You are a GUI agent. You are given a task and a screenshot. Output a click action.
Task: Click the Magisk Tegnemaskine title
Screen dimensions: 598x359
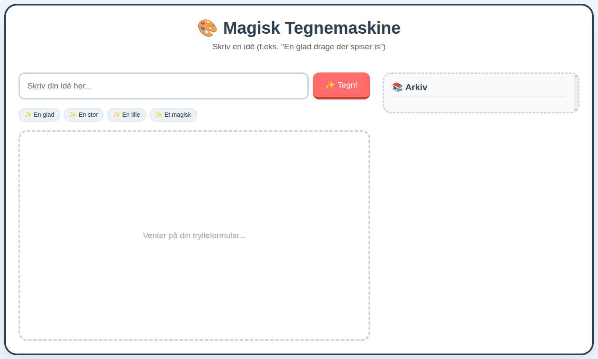[312, 28]
